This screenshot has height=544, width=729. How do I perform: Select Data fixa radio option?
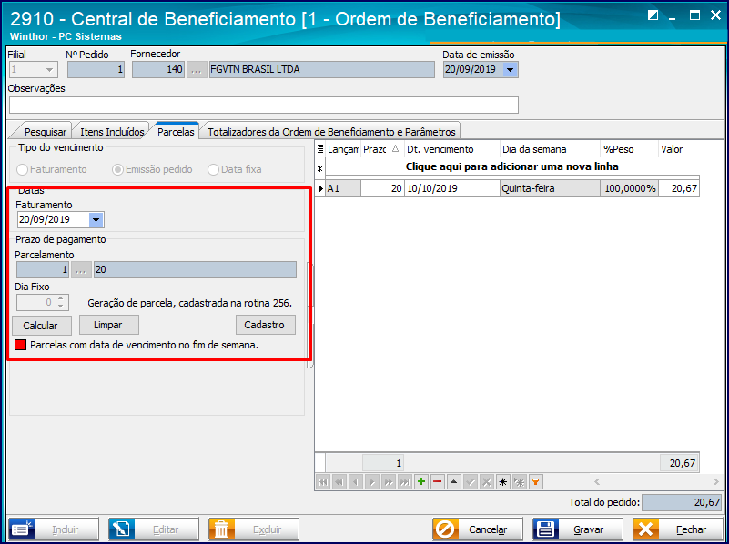[x=213, y=169]
